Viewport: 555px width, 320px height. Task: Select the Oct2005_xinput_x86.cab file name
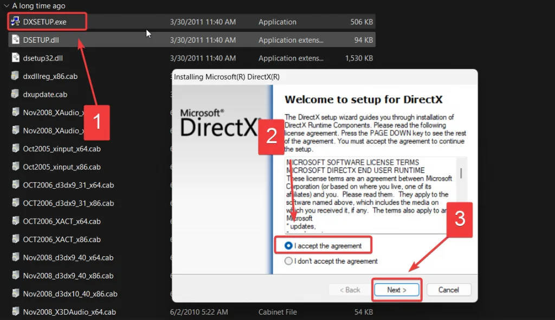click(x=62, y=166)
